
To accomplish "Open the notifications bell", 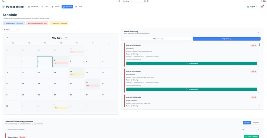I will (x=262, y=7).
